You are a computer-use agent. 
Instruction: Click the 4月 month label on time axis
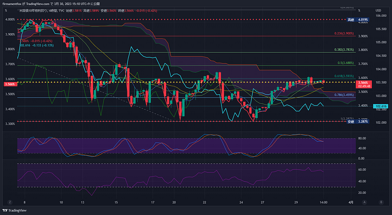pos(351,202)
